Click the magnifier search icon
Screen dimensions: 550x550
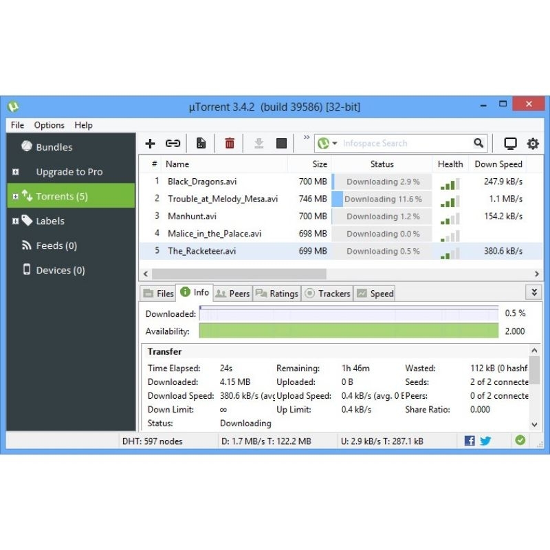tap(478, 143)
